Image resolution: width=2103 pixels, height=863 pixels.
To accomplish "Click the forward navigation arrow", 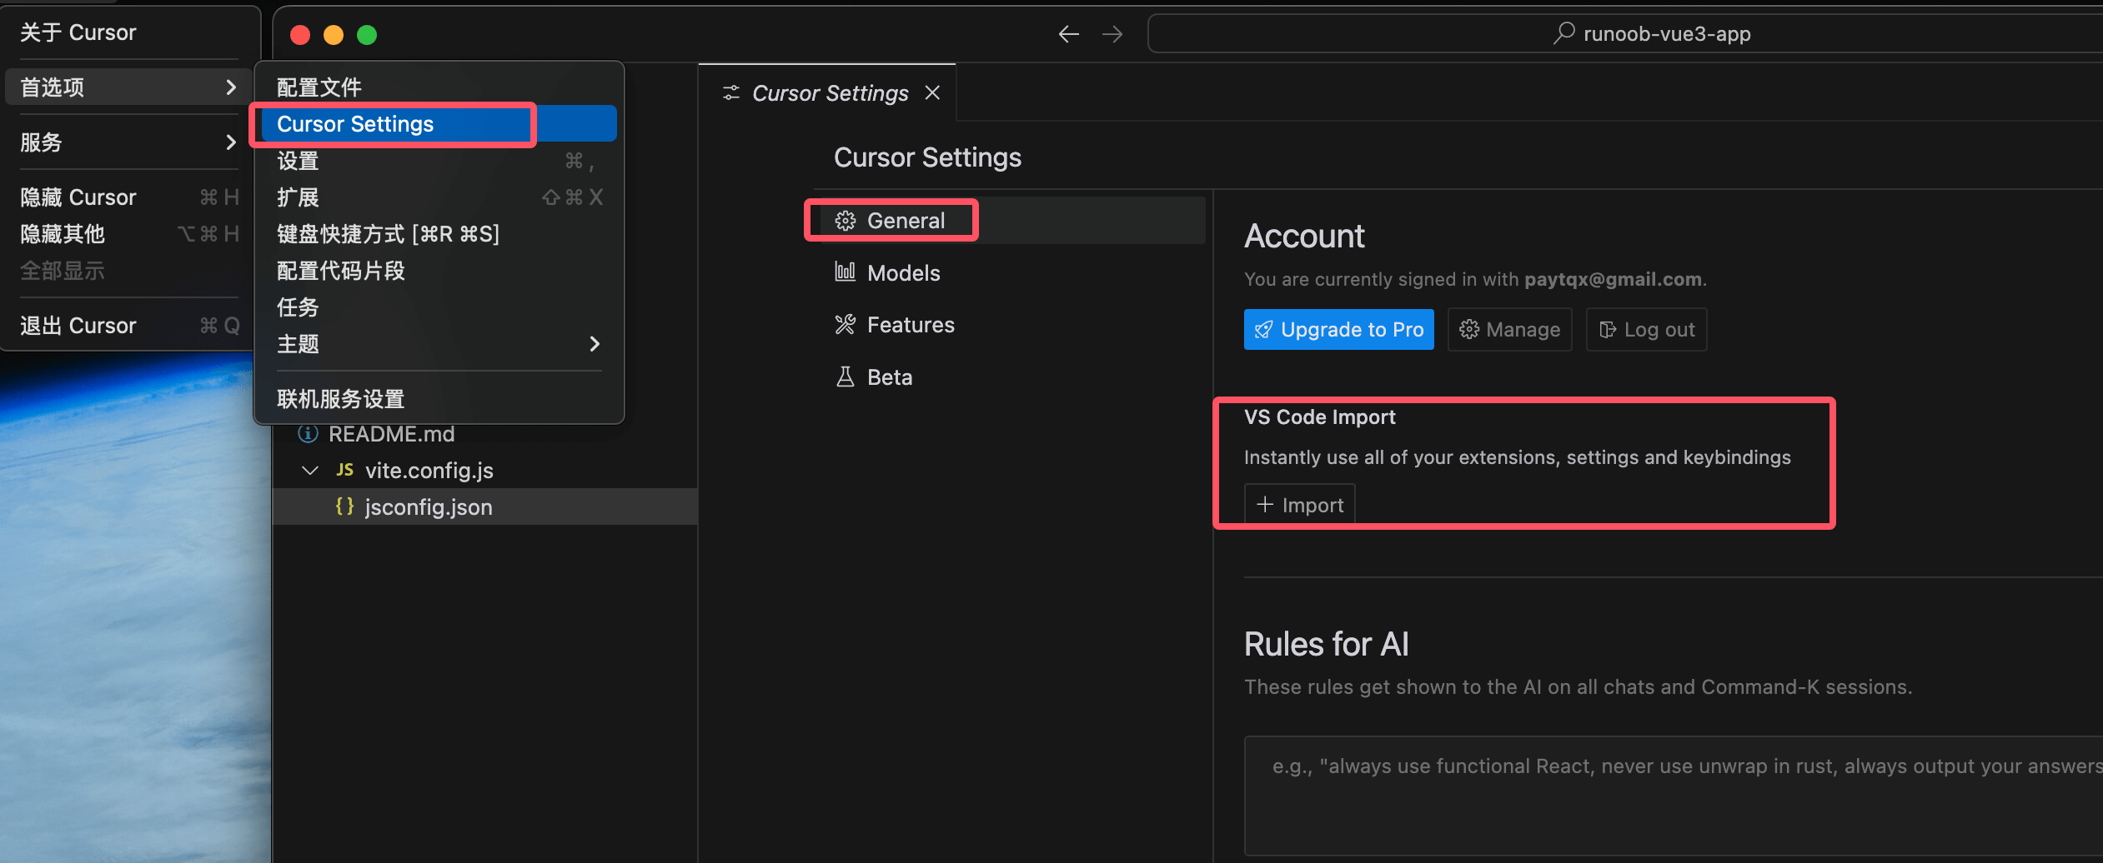I will tap(1112, 34).
